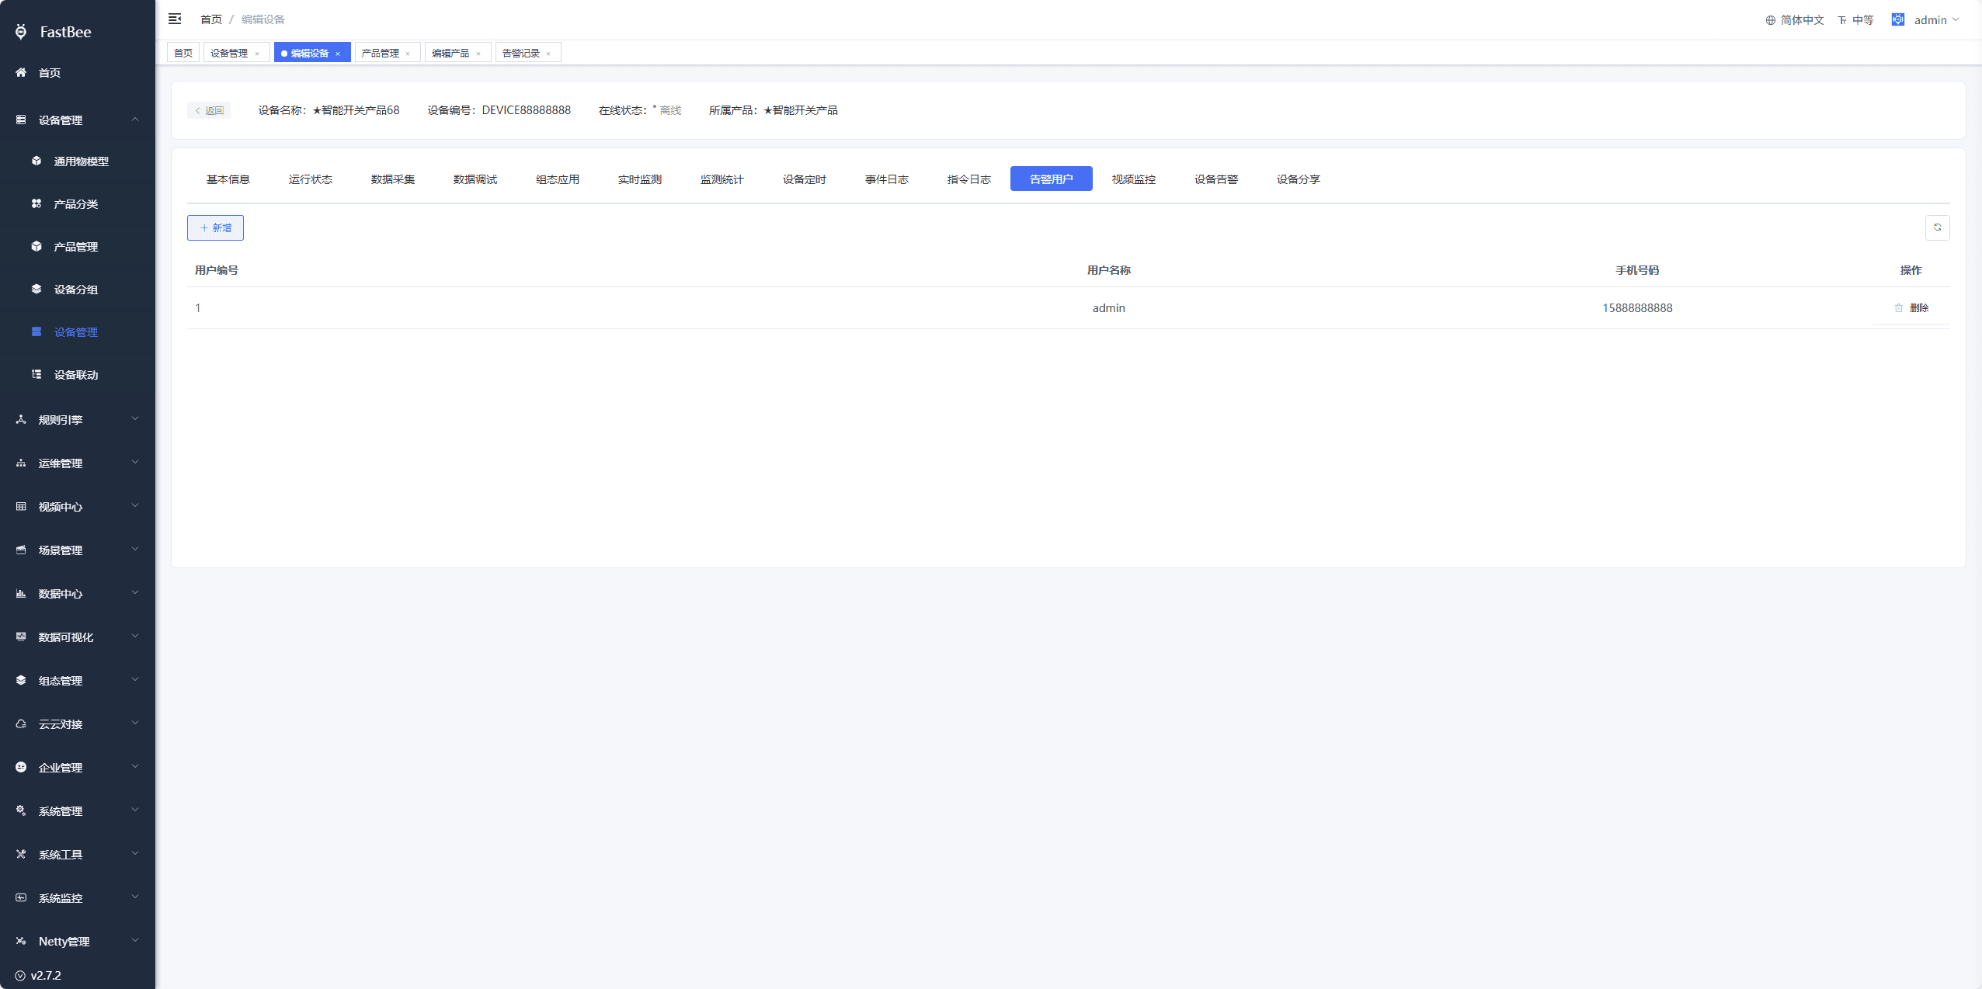Open the 实时监测 tab

pyautogui.click(x=639, y=179)
